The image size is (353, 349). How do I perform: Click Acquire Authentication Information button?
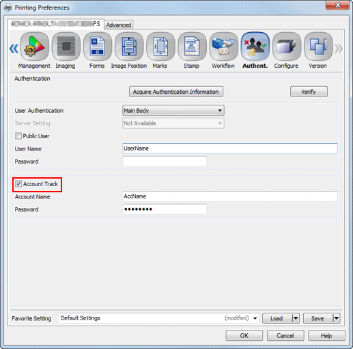[x=176, y=92]
